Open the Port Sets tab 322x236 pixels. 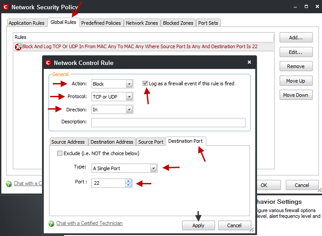coord(208,23)
